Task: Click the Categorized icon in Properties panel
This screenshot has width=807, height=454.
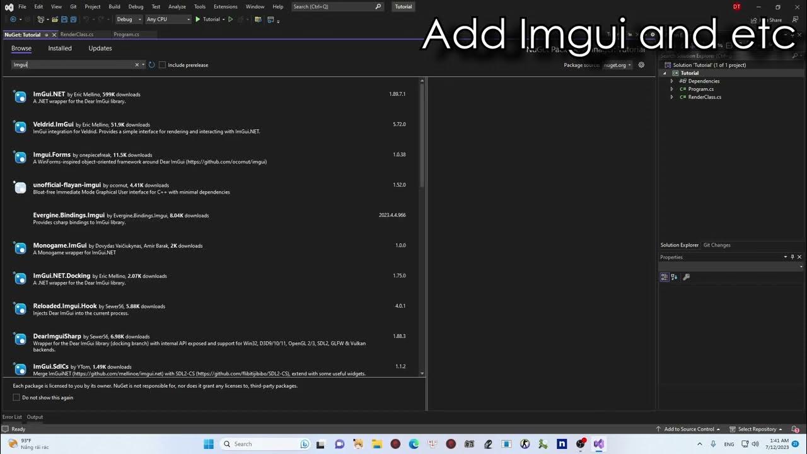Action: pos(665,277)
